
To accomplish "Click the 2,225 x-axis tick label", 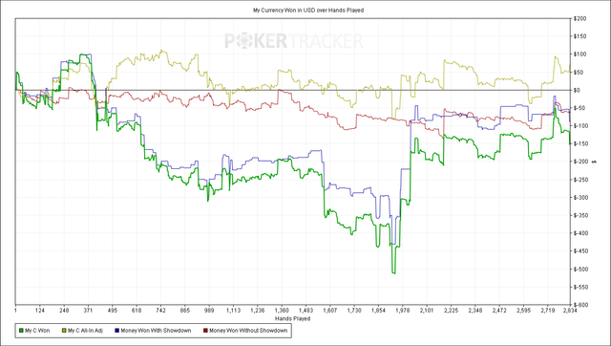I will pyautogui.click(x=451, y=311).
